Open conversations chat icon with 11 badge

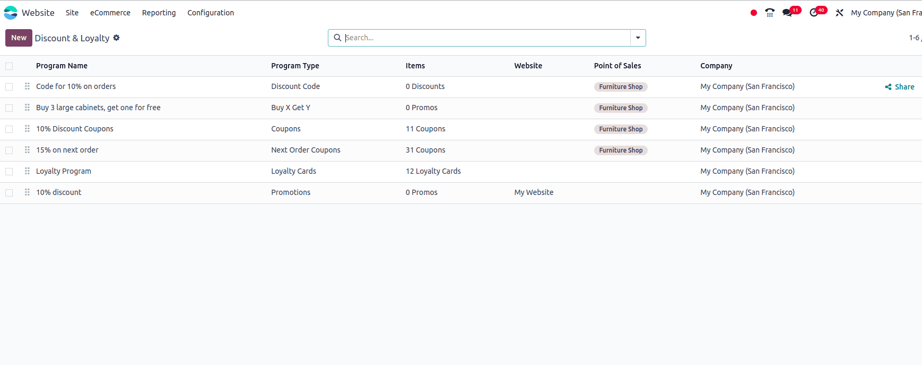click(787, 13)
